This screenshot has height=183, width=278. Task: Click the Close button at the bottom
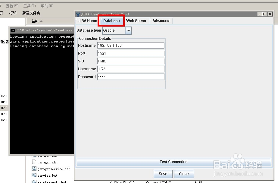(184, 174)
